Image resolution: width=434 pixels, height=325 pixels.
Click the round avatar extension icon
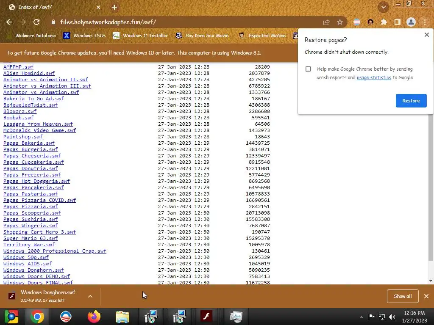pyautogui.click(x=370, y=22)
